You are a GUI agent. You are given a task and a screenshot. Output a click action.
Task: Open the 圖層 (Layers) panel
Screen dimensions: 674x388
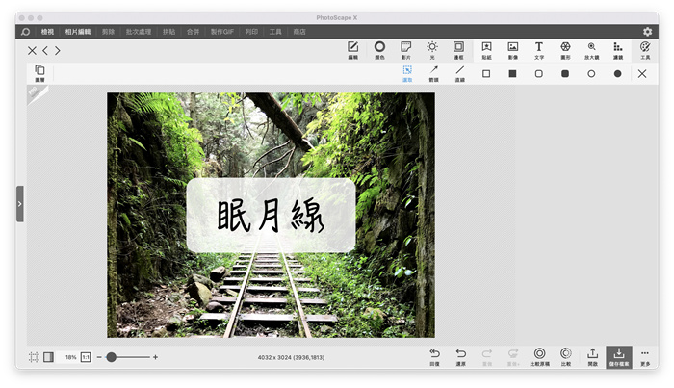pyautogui.click(x=39, y=73)
